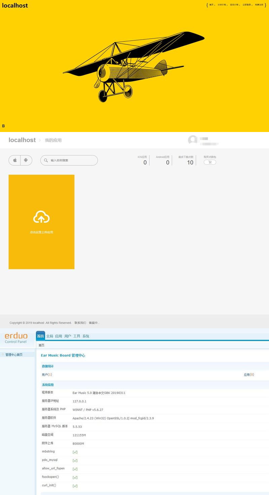
Task: Click the localhost title on the yellow header
Action: tap(15, 5)
